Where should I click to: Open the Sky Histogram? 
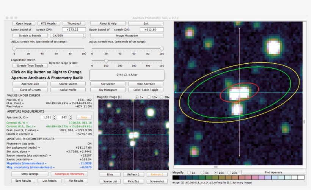(108, 90)
